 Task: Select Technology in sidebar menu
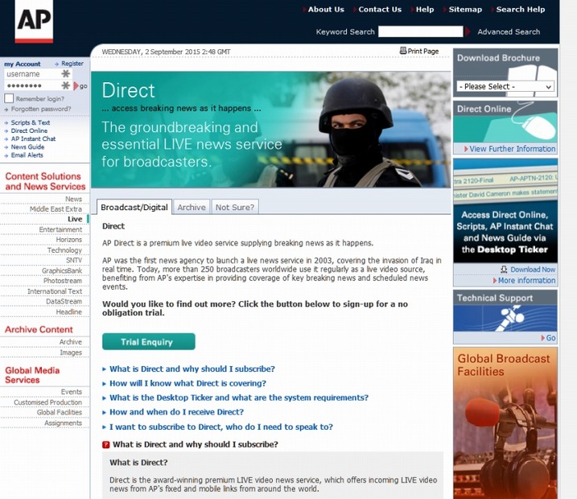[64, 250]
